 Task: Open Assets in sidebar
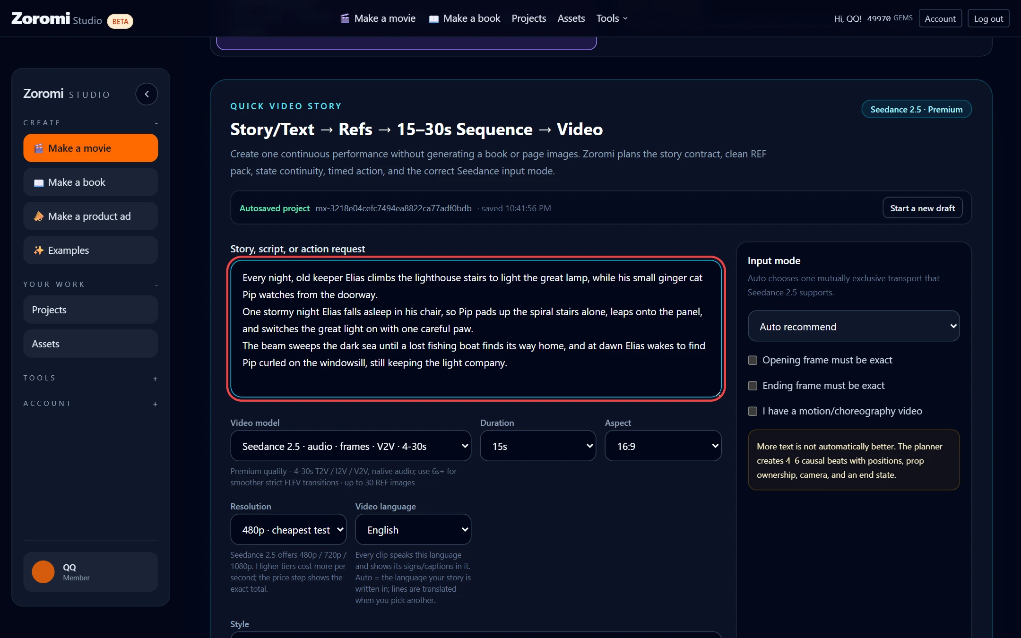(91, 344)
